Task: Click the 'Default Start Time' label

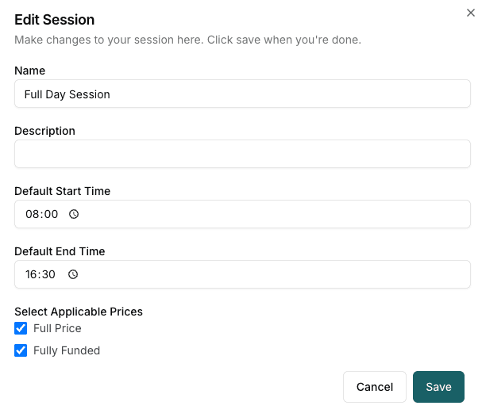Action: coord(62,191)
